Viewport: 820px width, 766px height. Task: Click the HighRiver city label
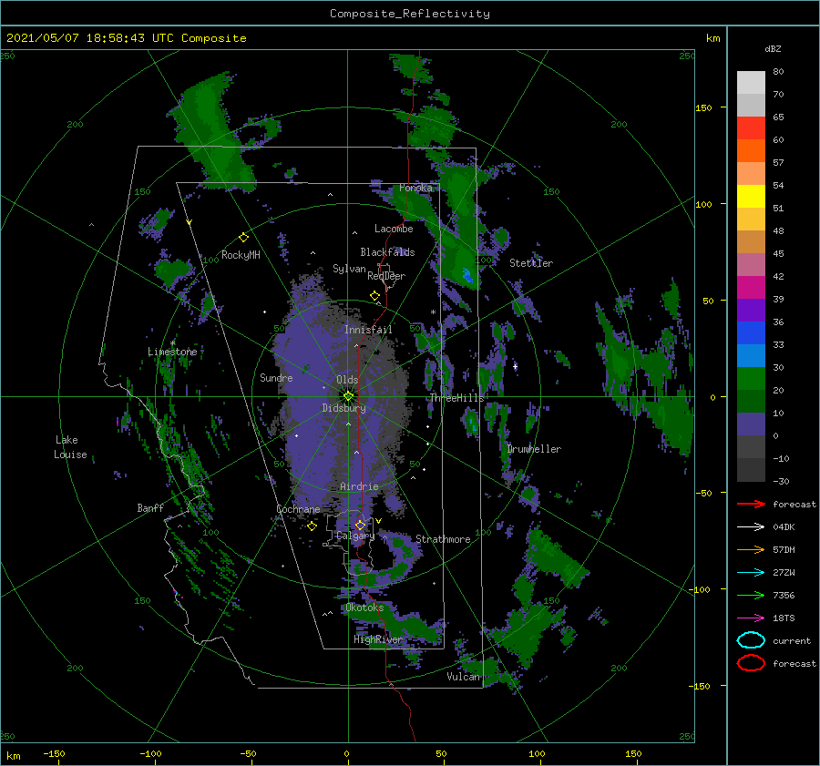(378, 639)
